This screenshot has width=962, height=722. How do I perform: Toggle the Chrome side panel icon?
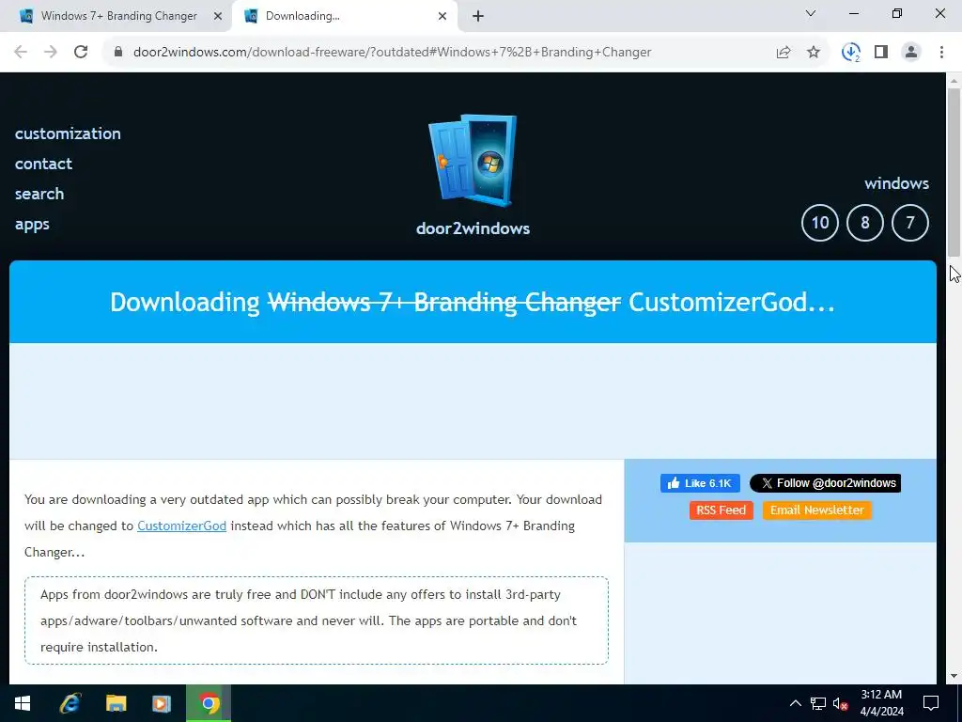pyautogui.click(x=881, y=53)
